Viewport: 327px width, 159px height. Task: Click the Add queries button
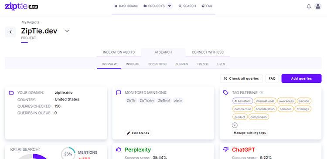(x=301, y=78)
